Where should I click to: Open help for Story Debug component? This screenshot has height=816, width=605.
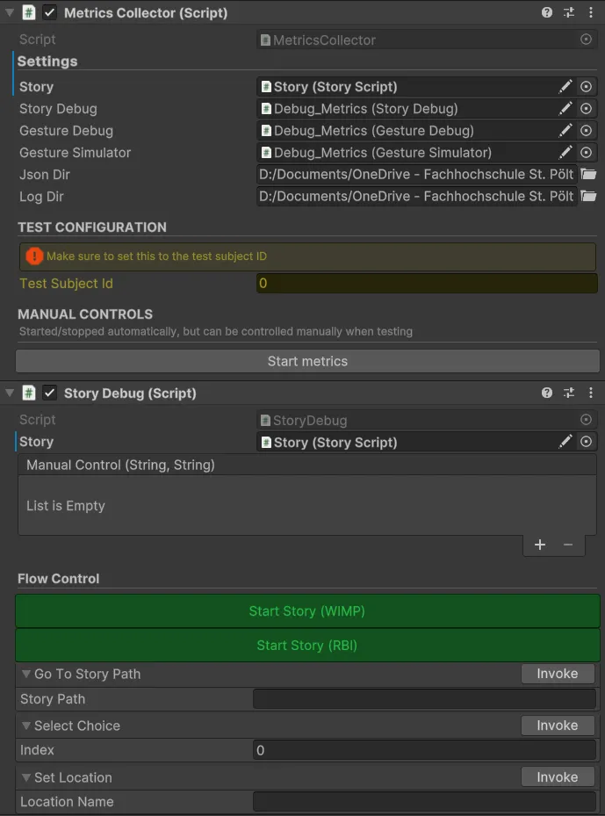pyautogui.click(x=547, y=393)
